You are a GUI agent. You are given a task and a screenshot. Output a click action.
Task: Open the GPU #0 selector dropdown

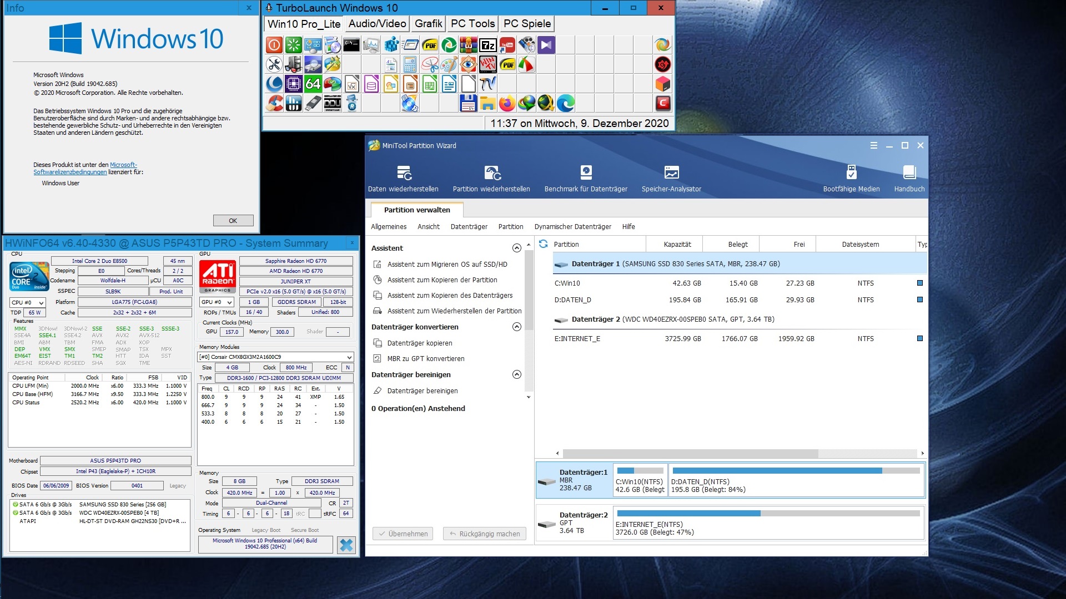point(217,302)
